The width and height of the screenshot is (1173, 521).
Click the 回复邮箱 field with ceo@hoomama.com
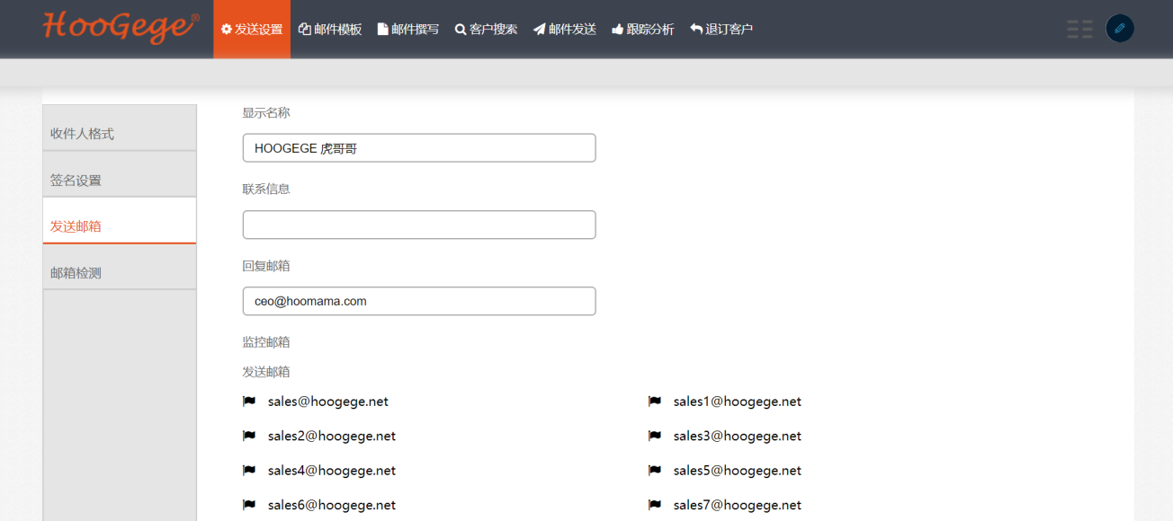(419, 301)
